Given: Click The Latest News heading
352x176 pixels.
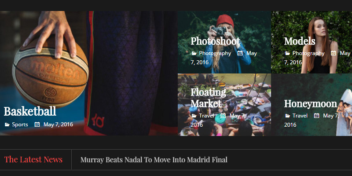Looking at the screenshot, I should pos(33,159).
